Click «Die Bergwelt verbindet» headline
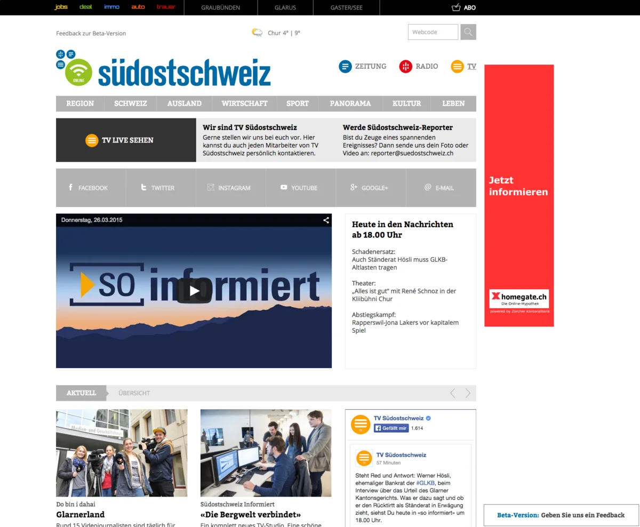Screen dimensions: 640x527 click(x=251, y=515)
